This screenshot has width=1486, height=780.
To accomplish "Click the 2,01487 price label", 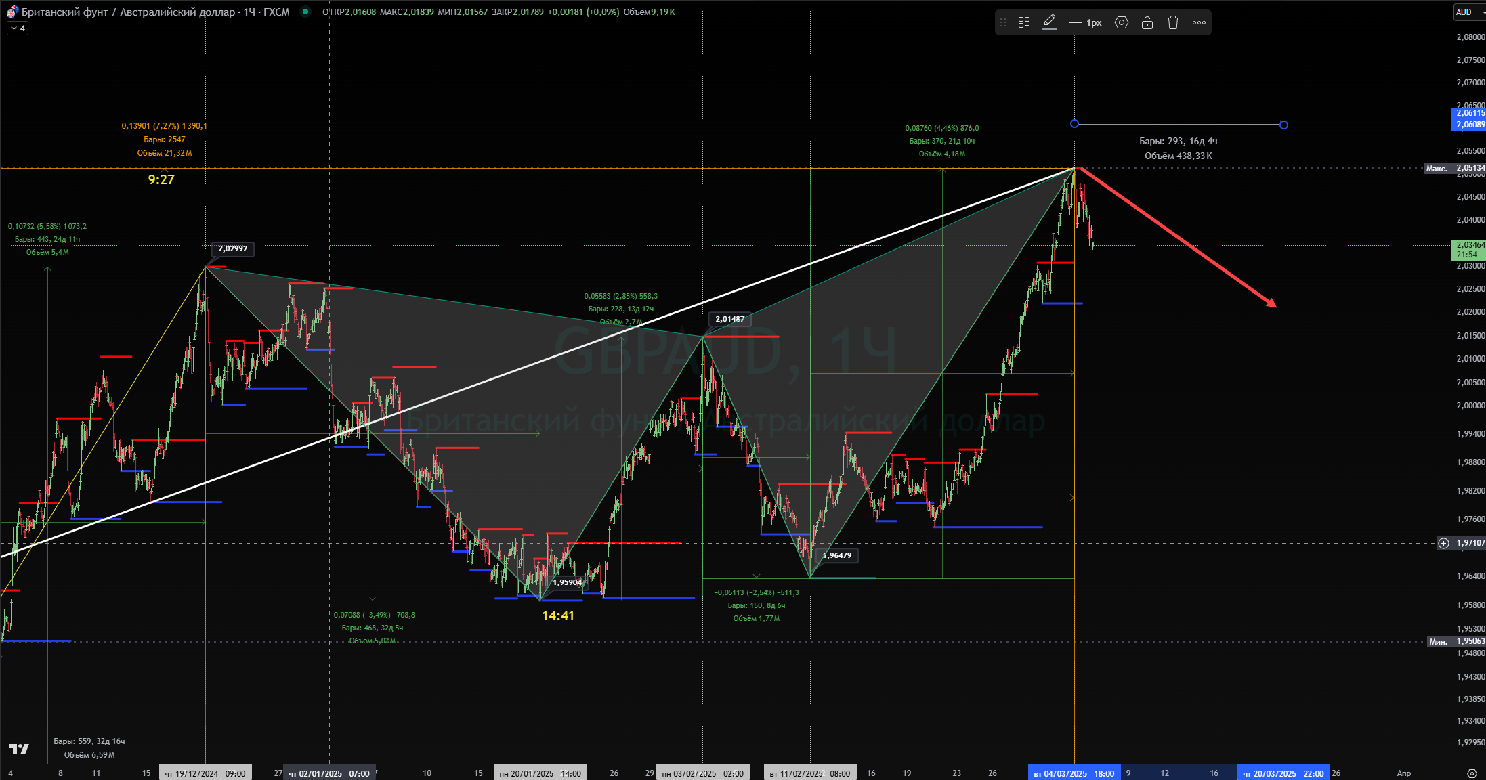I will [x=729, y=319].
